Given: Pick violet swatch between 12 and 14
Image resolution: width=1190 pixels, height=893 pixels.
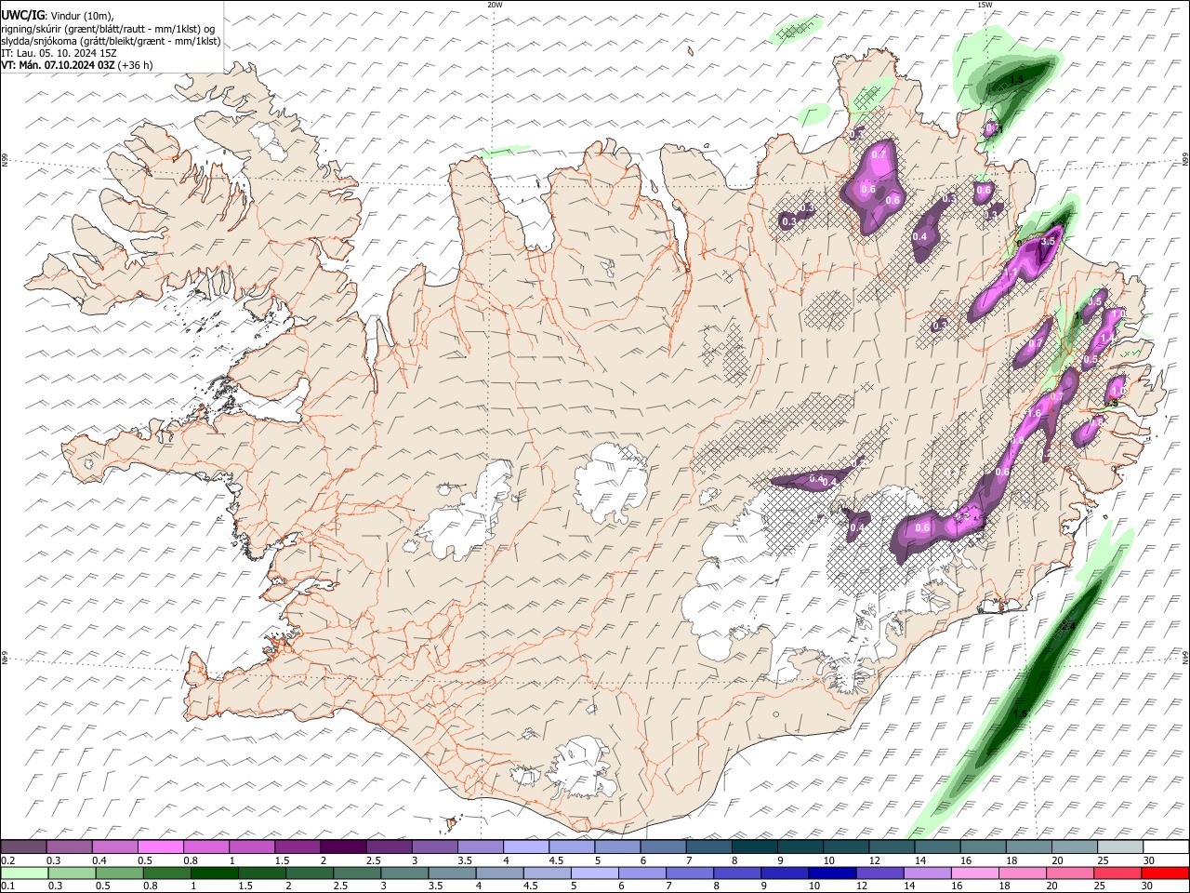Looking at the screenshot, I should (879, 873).
